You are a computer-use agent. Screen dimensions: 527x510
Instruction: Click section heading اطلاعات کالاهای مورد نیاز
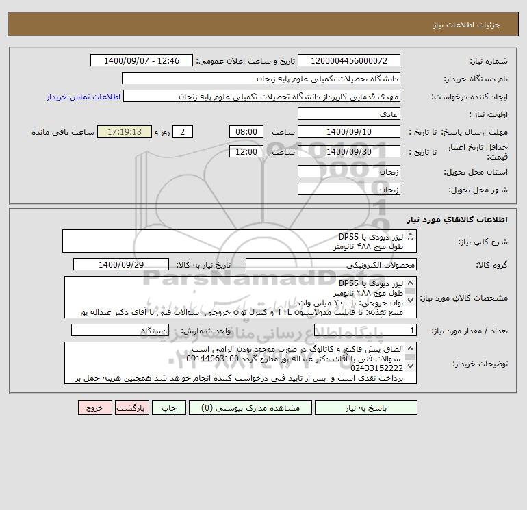click(x=457, y=220)
